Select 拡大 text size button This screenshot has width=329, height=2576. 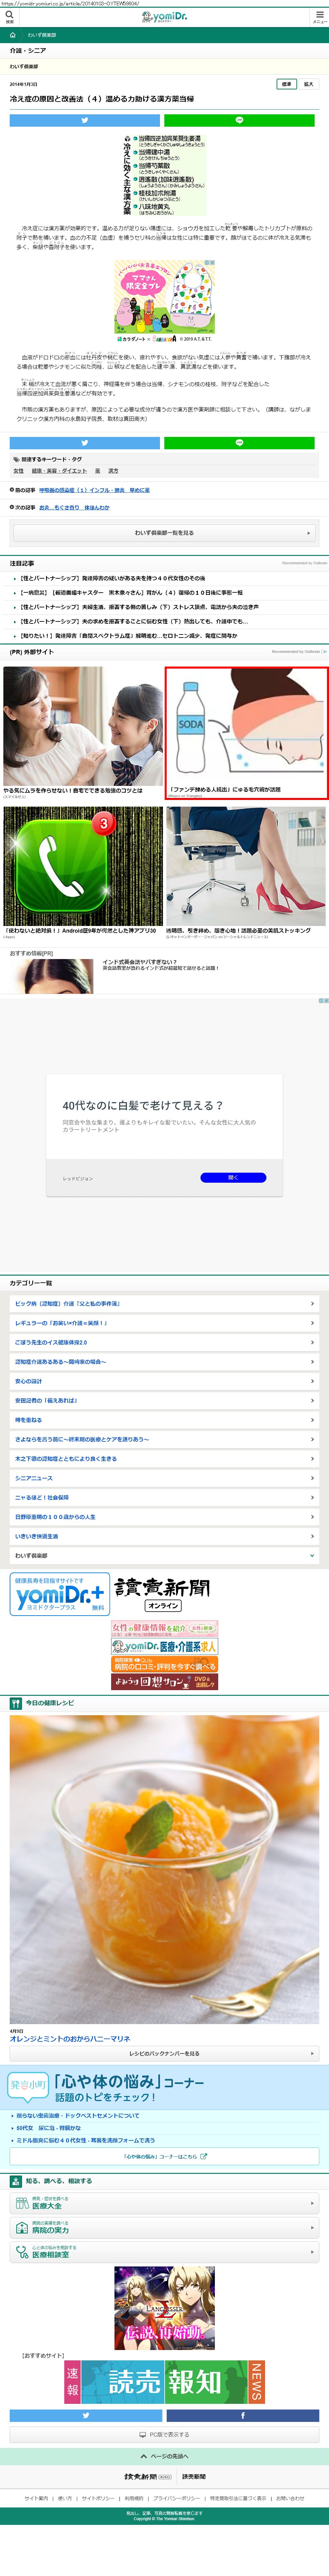[x=308, y=84]
